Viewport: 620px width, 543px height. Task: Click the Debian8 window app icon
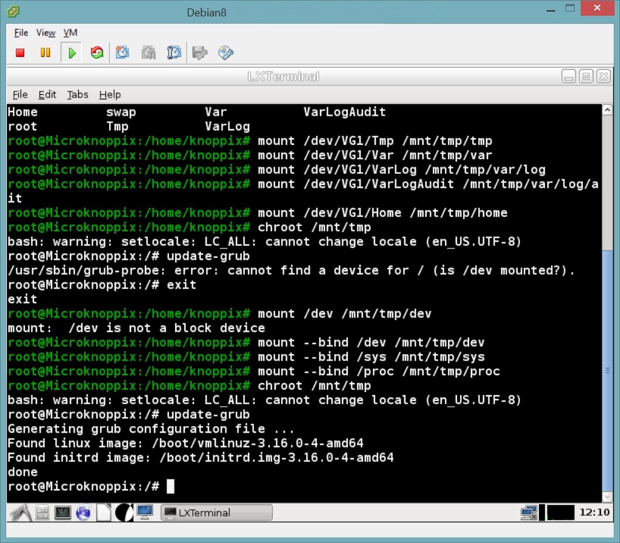click(13, 12)
